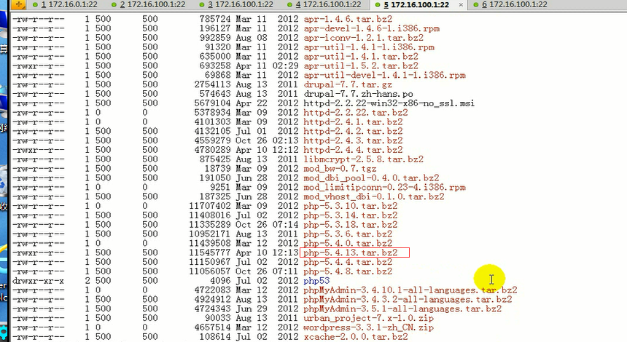
Task: Click file name apr-util-1.5.2.tar.bz2
Action: point(361,65)
